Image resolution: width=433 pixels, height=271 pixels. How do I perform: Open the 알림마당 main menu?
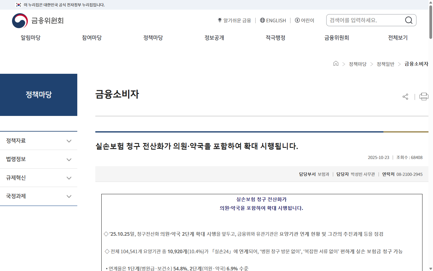[x=31, y=38]
